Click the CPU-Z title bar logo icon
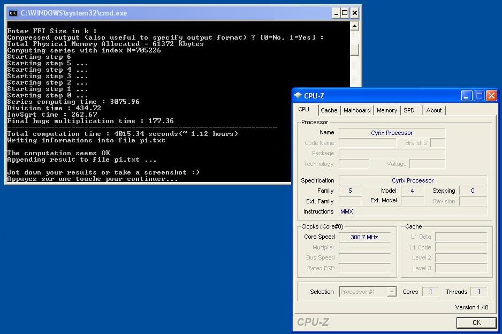Image resolution: width=502 pixels, height=334 pixels. [298, 95]
